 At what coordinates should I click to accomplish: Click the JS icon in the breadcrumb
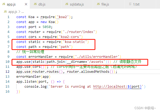point(5,12)
